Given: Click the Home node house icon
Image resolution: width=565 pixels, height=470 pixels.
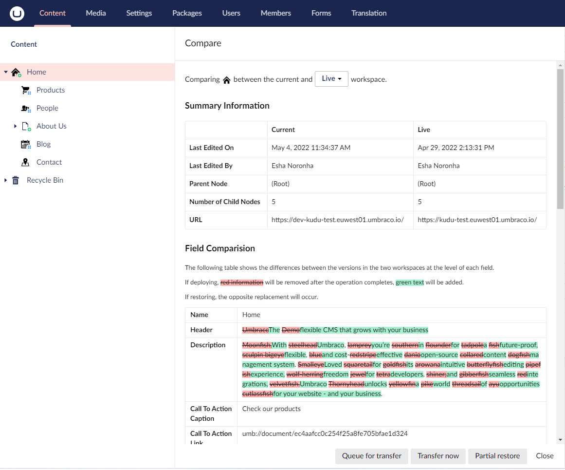Looking at the screenshot, I should pos(16,72).
